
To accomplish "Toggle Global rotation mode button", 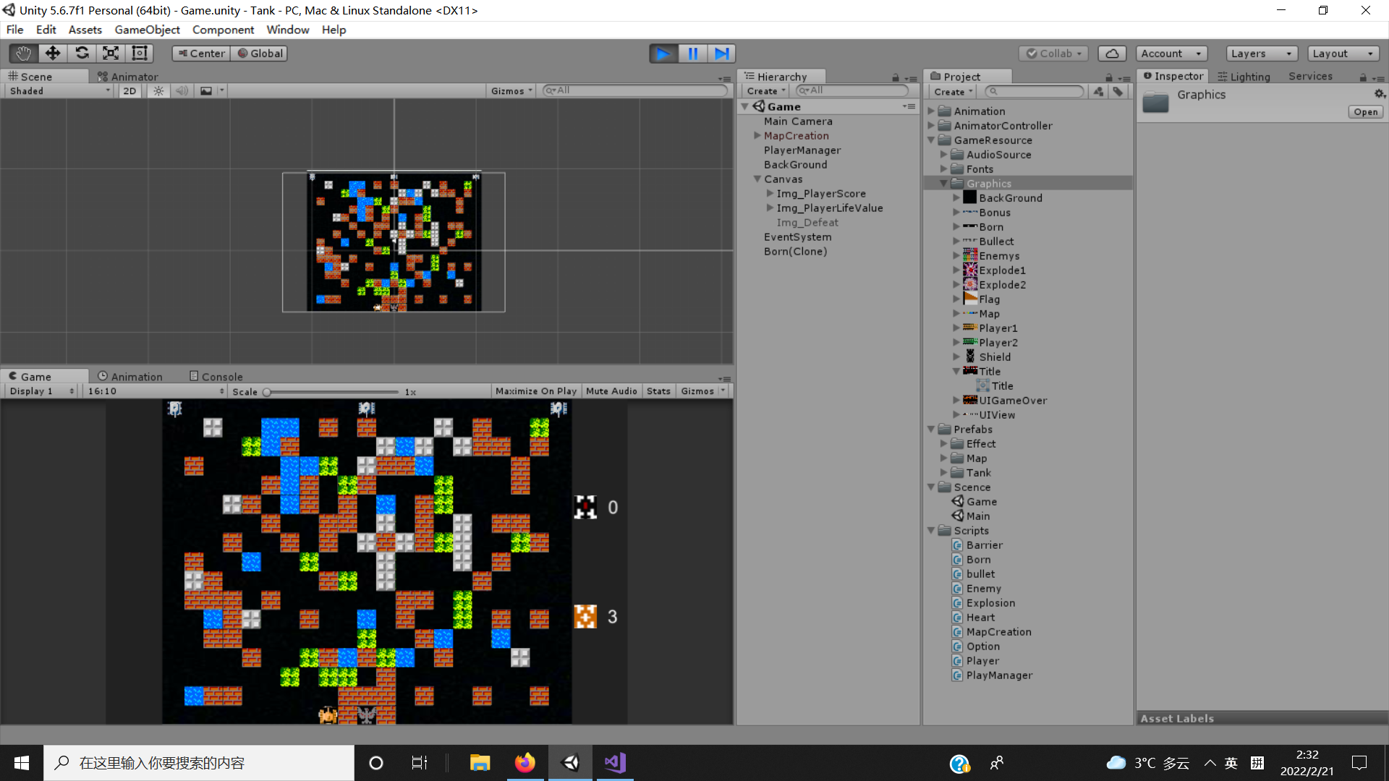I will click(x=260, y=54).
